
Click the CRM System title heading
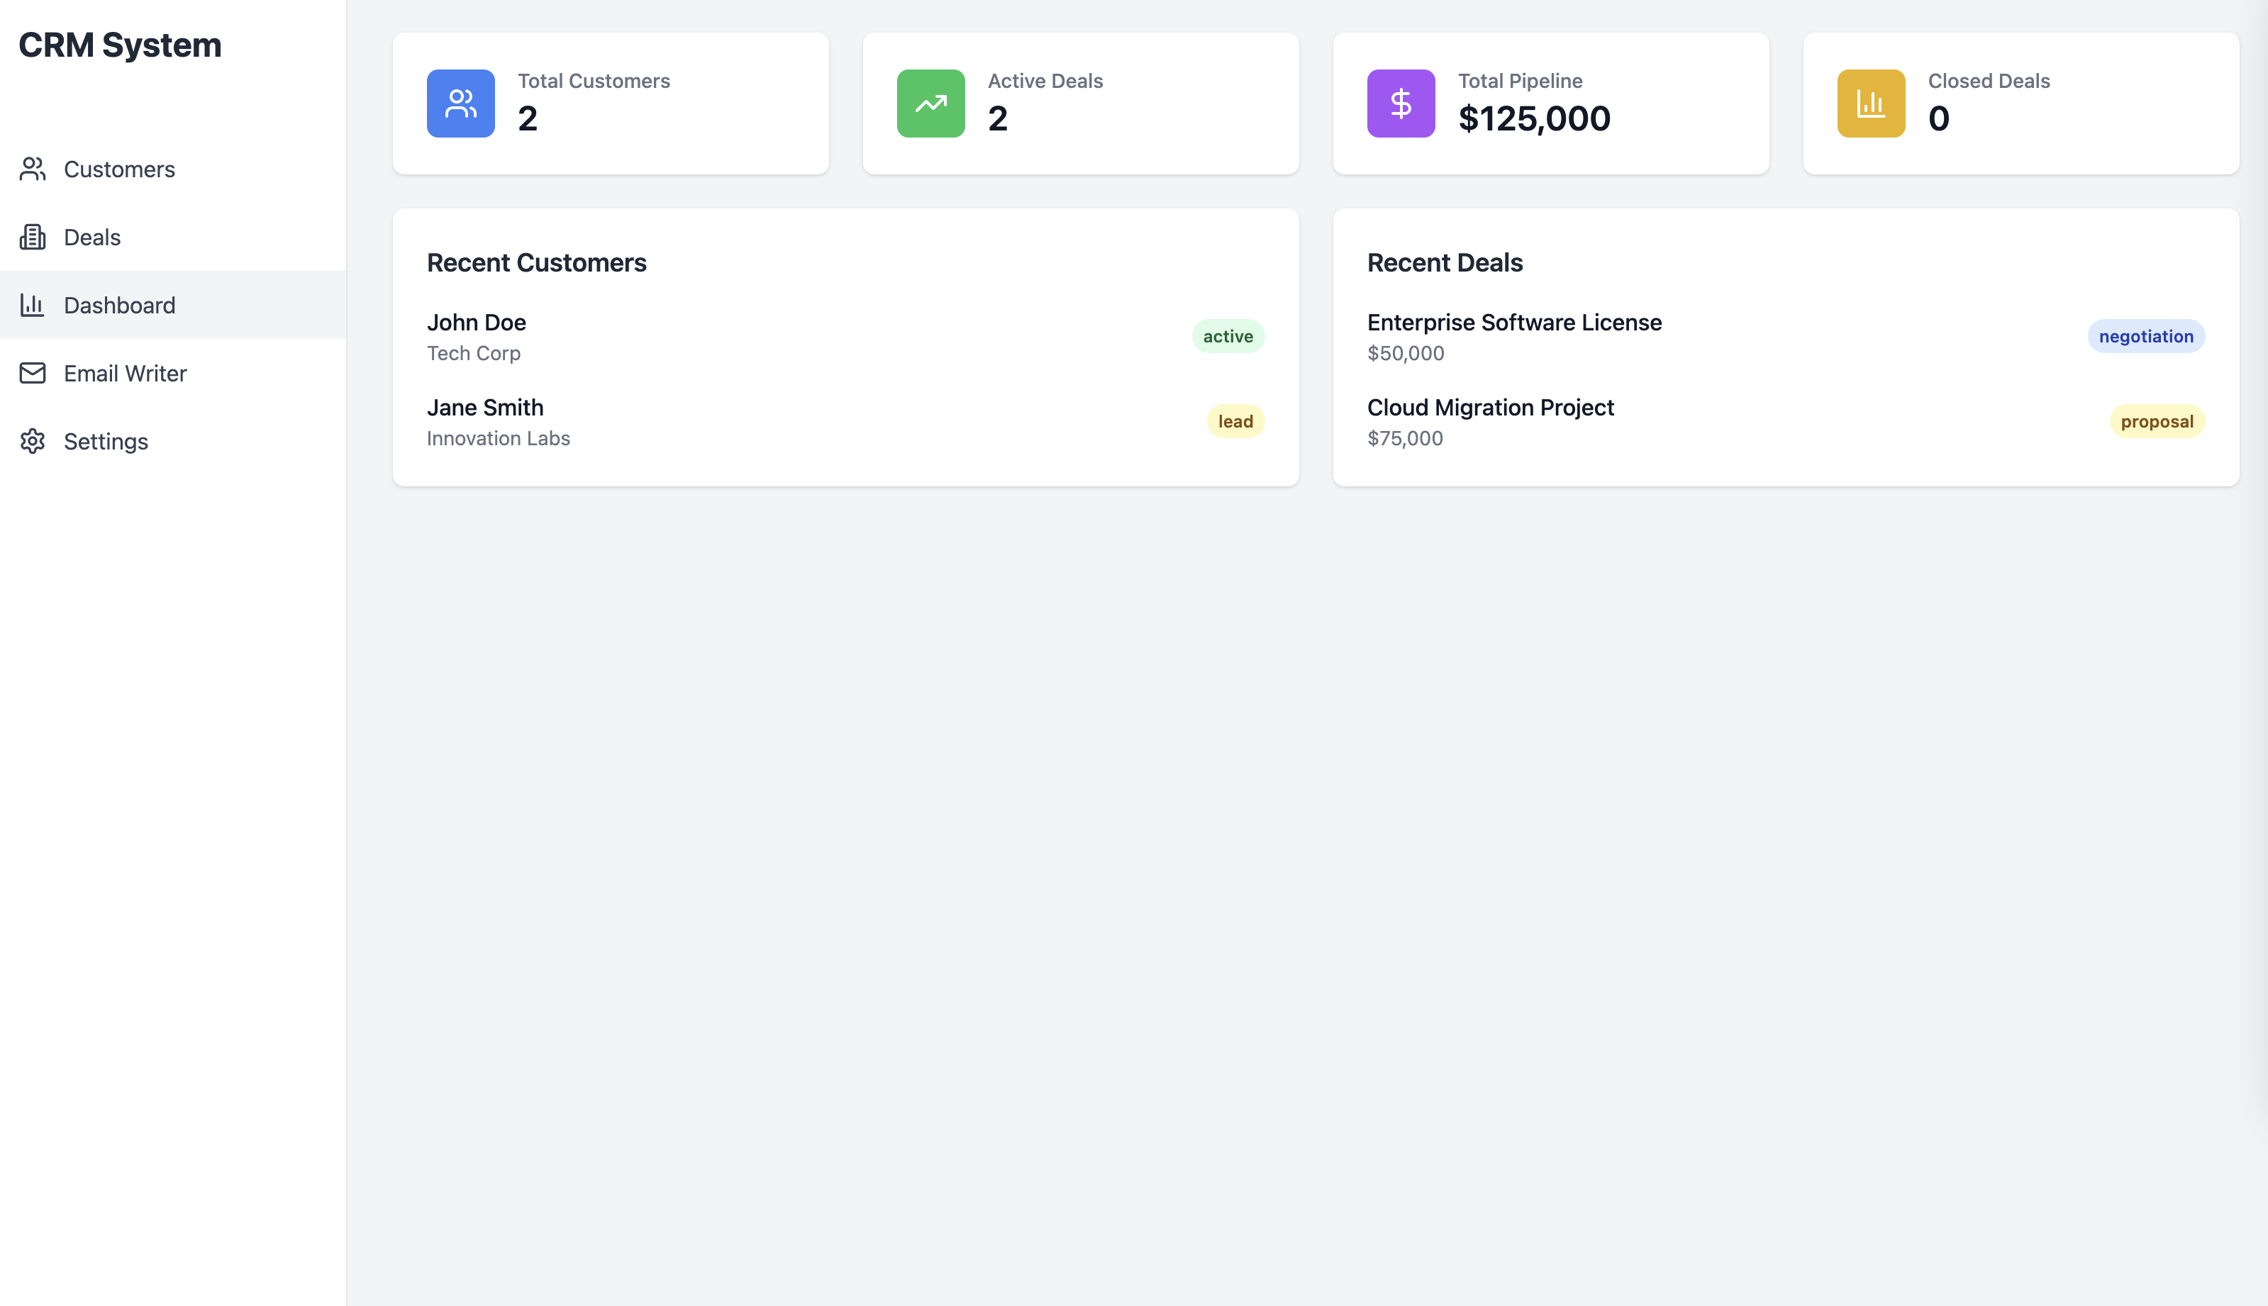121,44
